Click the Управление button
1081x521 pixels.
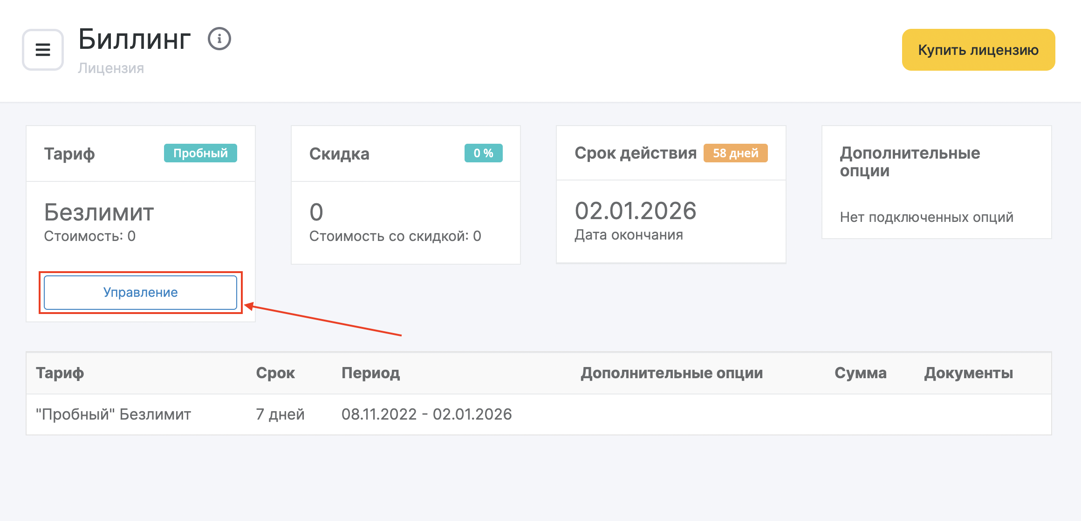click(140, 292)
